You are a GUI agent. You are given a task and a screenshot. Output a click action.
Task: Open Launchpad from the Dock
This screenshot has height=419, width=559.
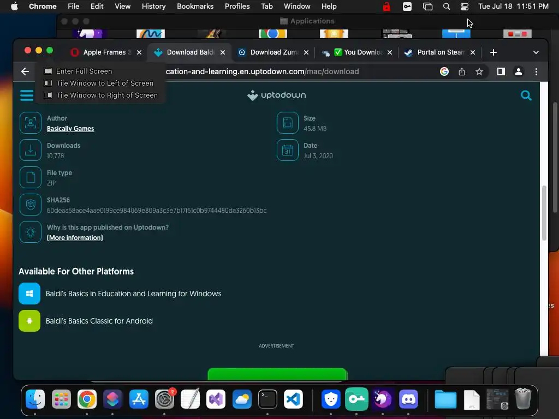pyautogui.click(x=61, y=399)
